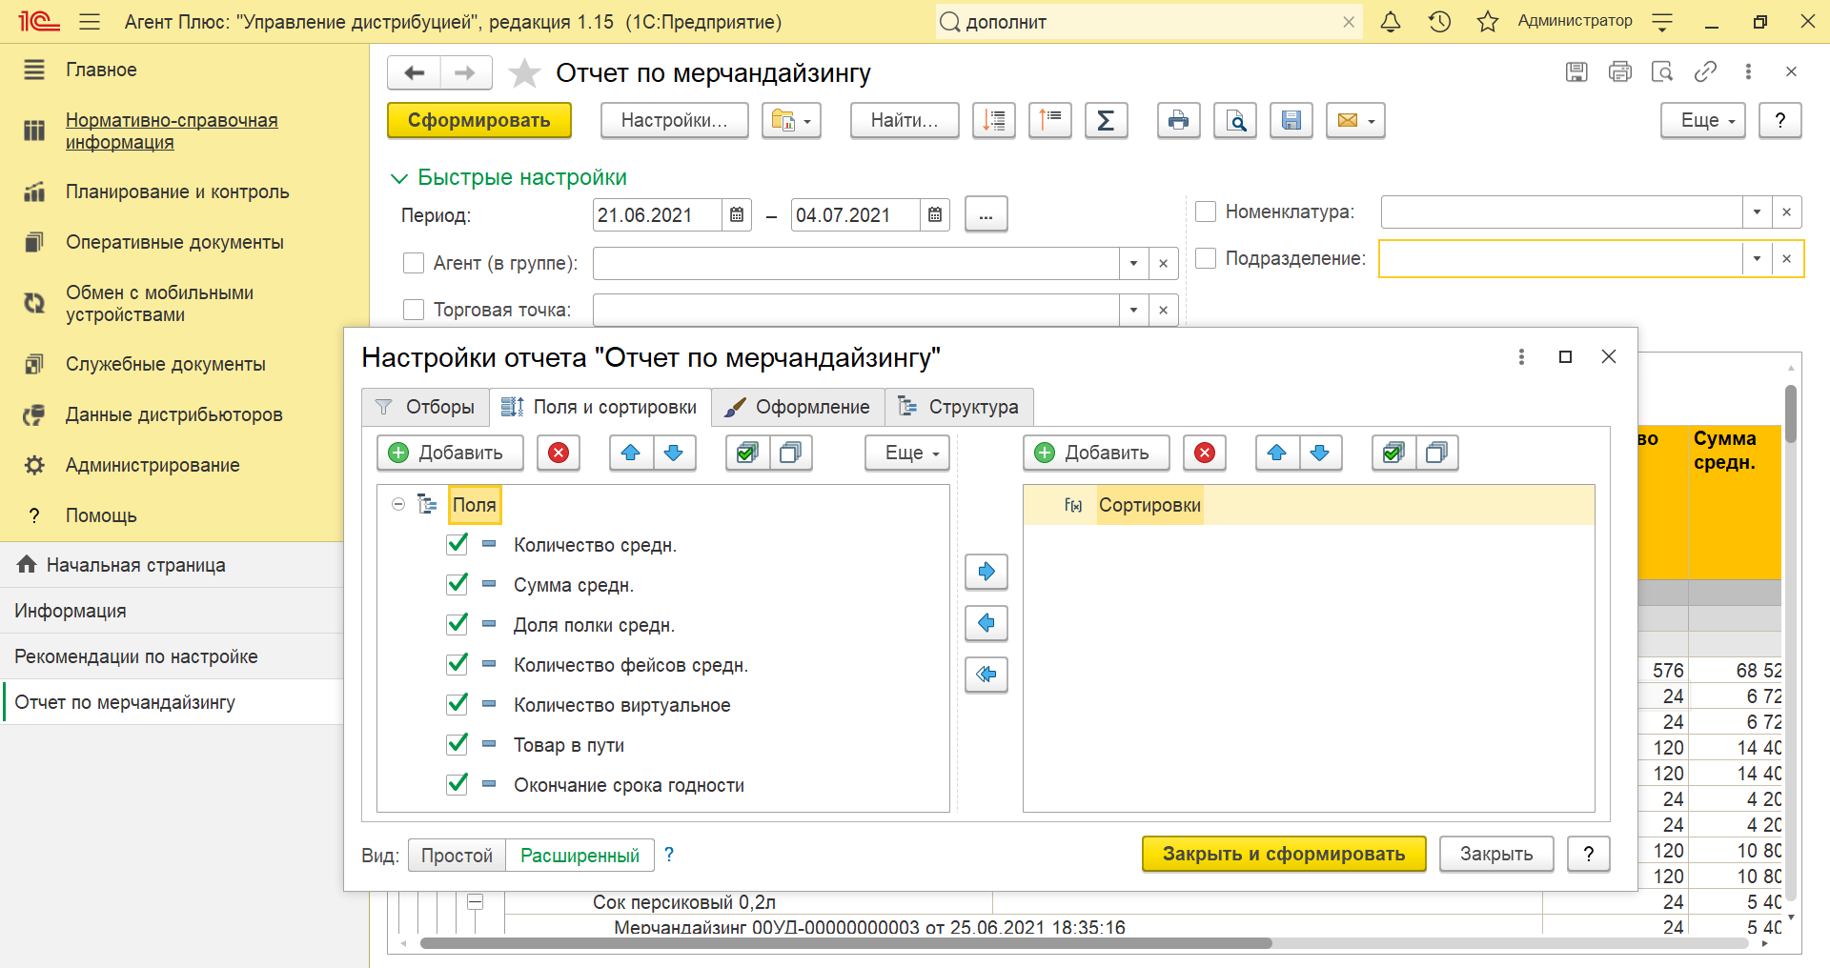Uncheck the Товар в пути field
The width and height of the screenshot is (1830, 968).
tap(457, 744)
